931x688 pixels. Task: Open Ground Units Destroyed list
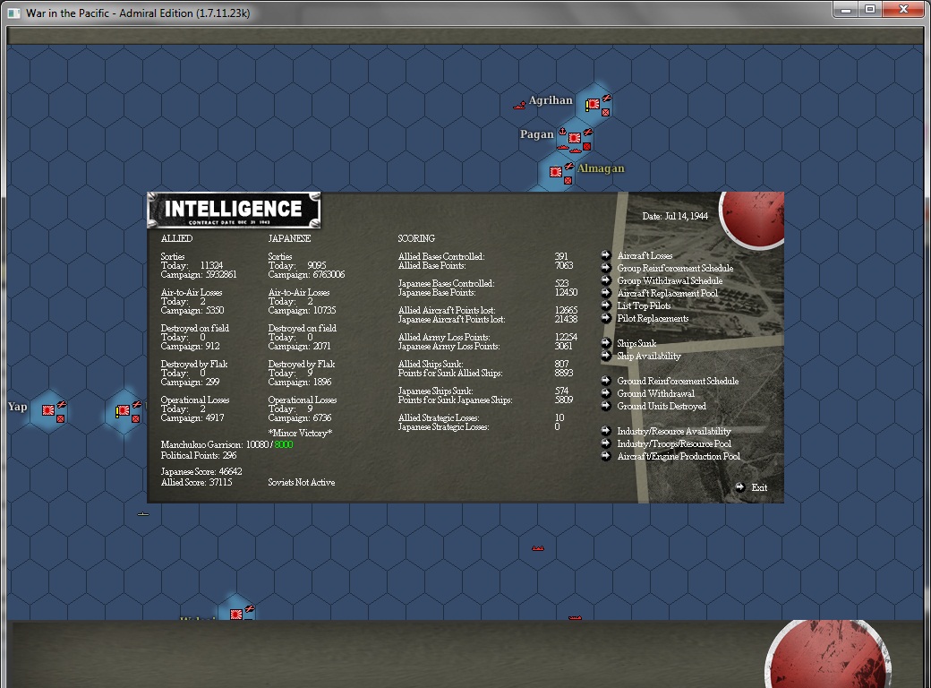(662, 406)
